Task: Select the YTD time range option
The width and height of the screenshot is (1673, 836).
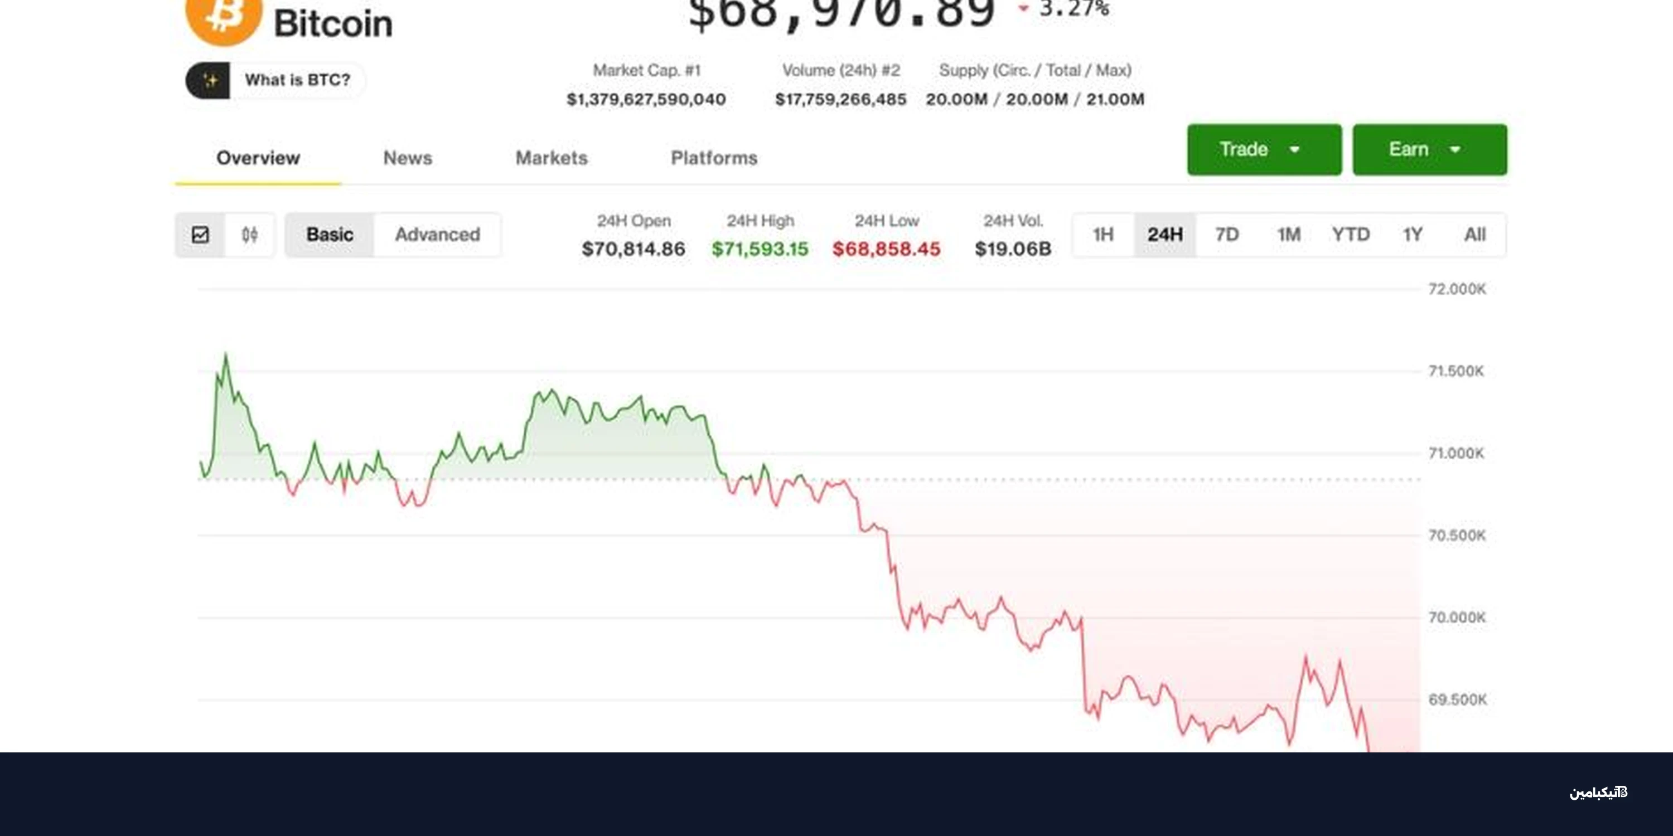Action: pyautogui.click(x=1352, y=235)
